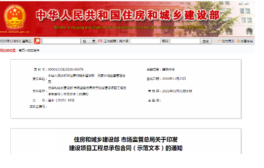264x168 pixels.
Task: Click the Chinese ministry title in the banner
Action: (128, 15)
